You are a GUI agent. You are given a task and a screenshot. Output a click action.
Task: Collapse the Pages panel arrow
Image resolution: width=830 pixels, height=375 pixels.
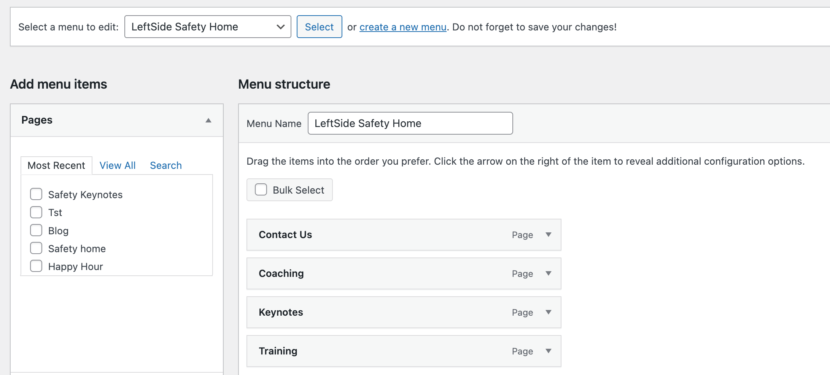coord(208,120)
